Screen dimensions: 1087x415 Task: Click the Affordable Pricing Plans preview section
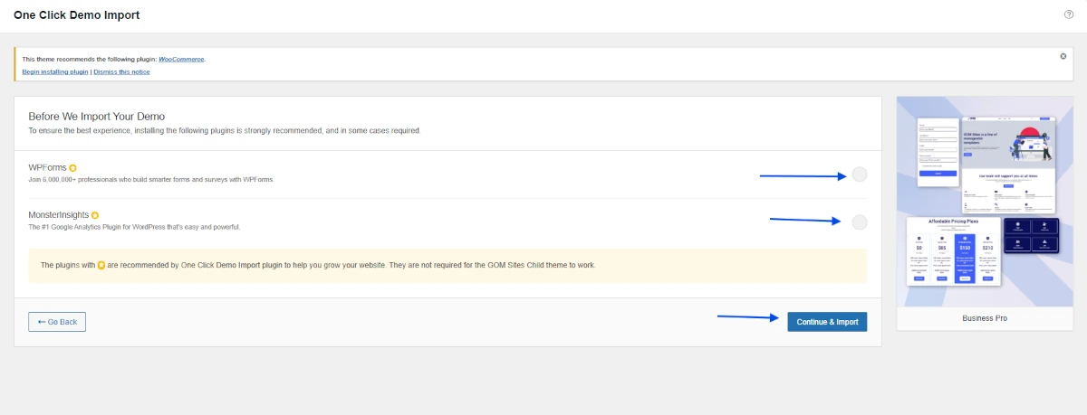coord(953,253)
